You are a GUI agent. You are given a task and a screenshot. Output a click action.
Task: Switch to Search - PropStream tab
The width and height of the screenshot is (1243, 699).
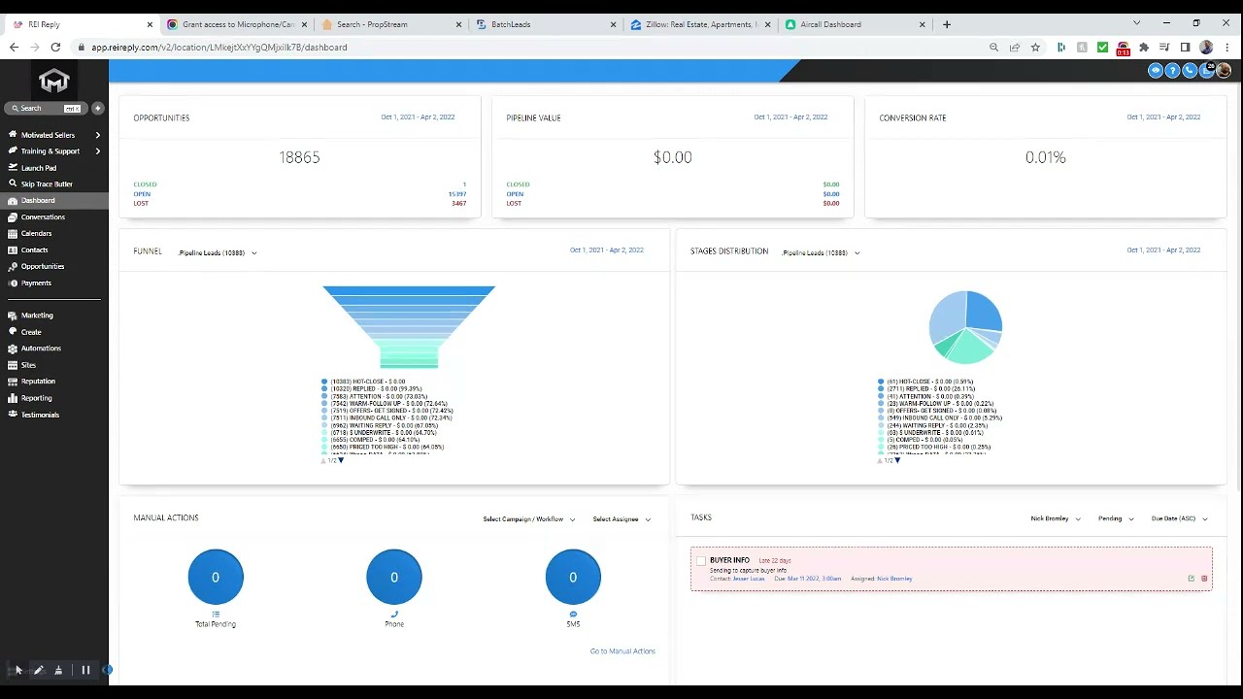tap(392, 24)
